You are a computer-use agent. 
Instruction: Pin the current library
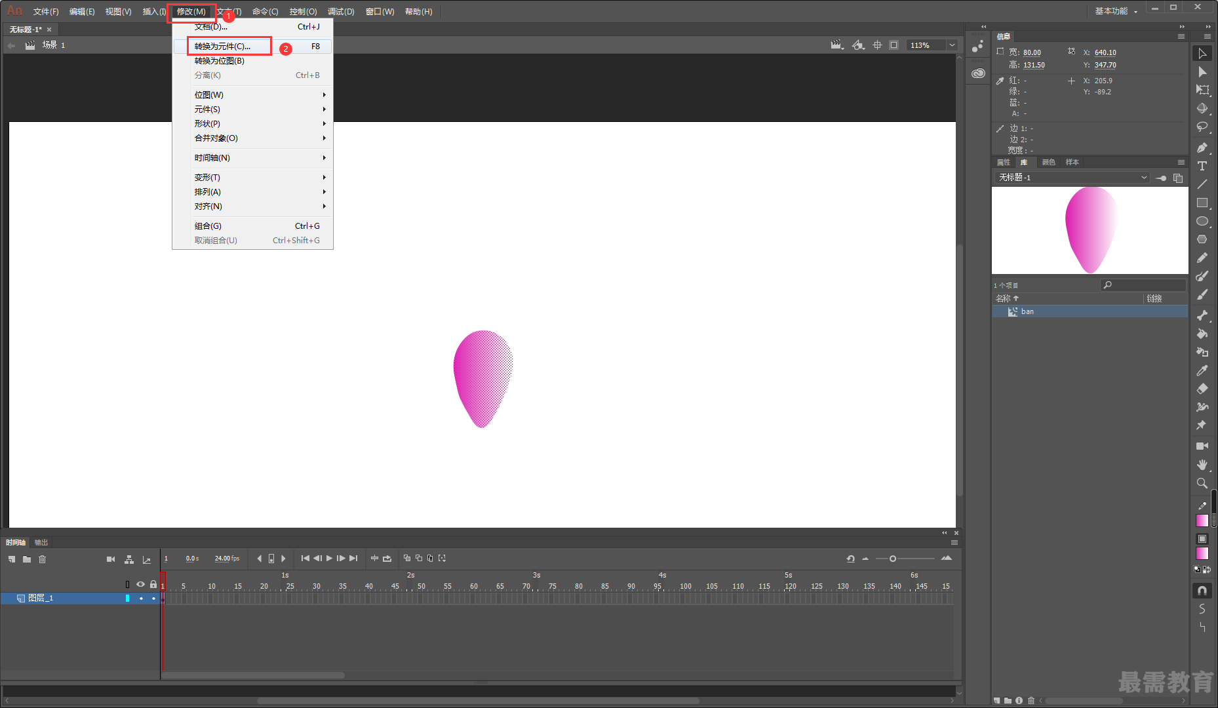pos(1161,178)
